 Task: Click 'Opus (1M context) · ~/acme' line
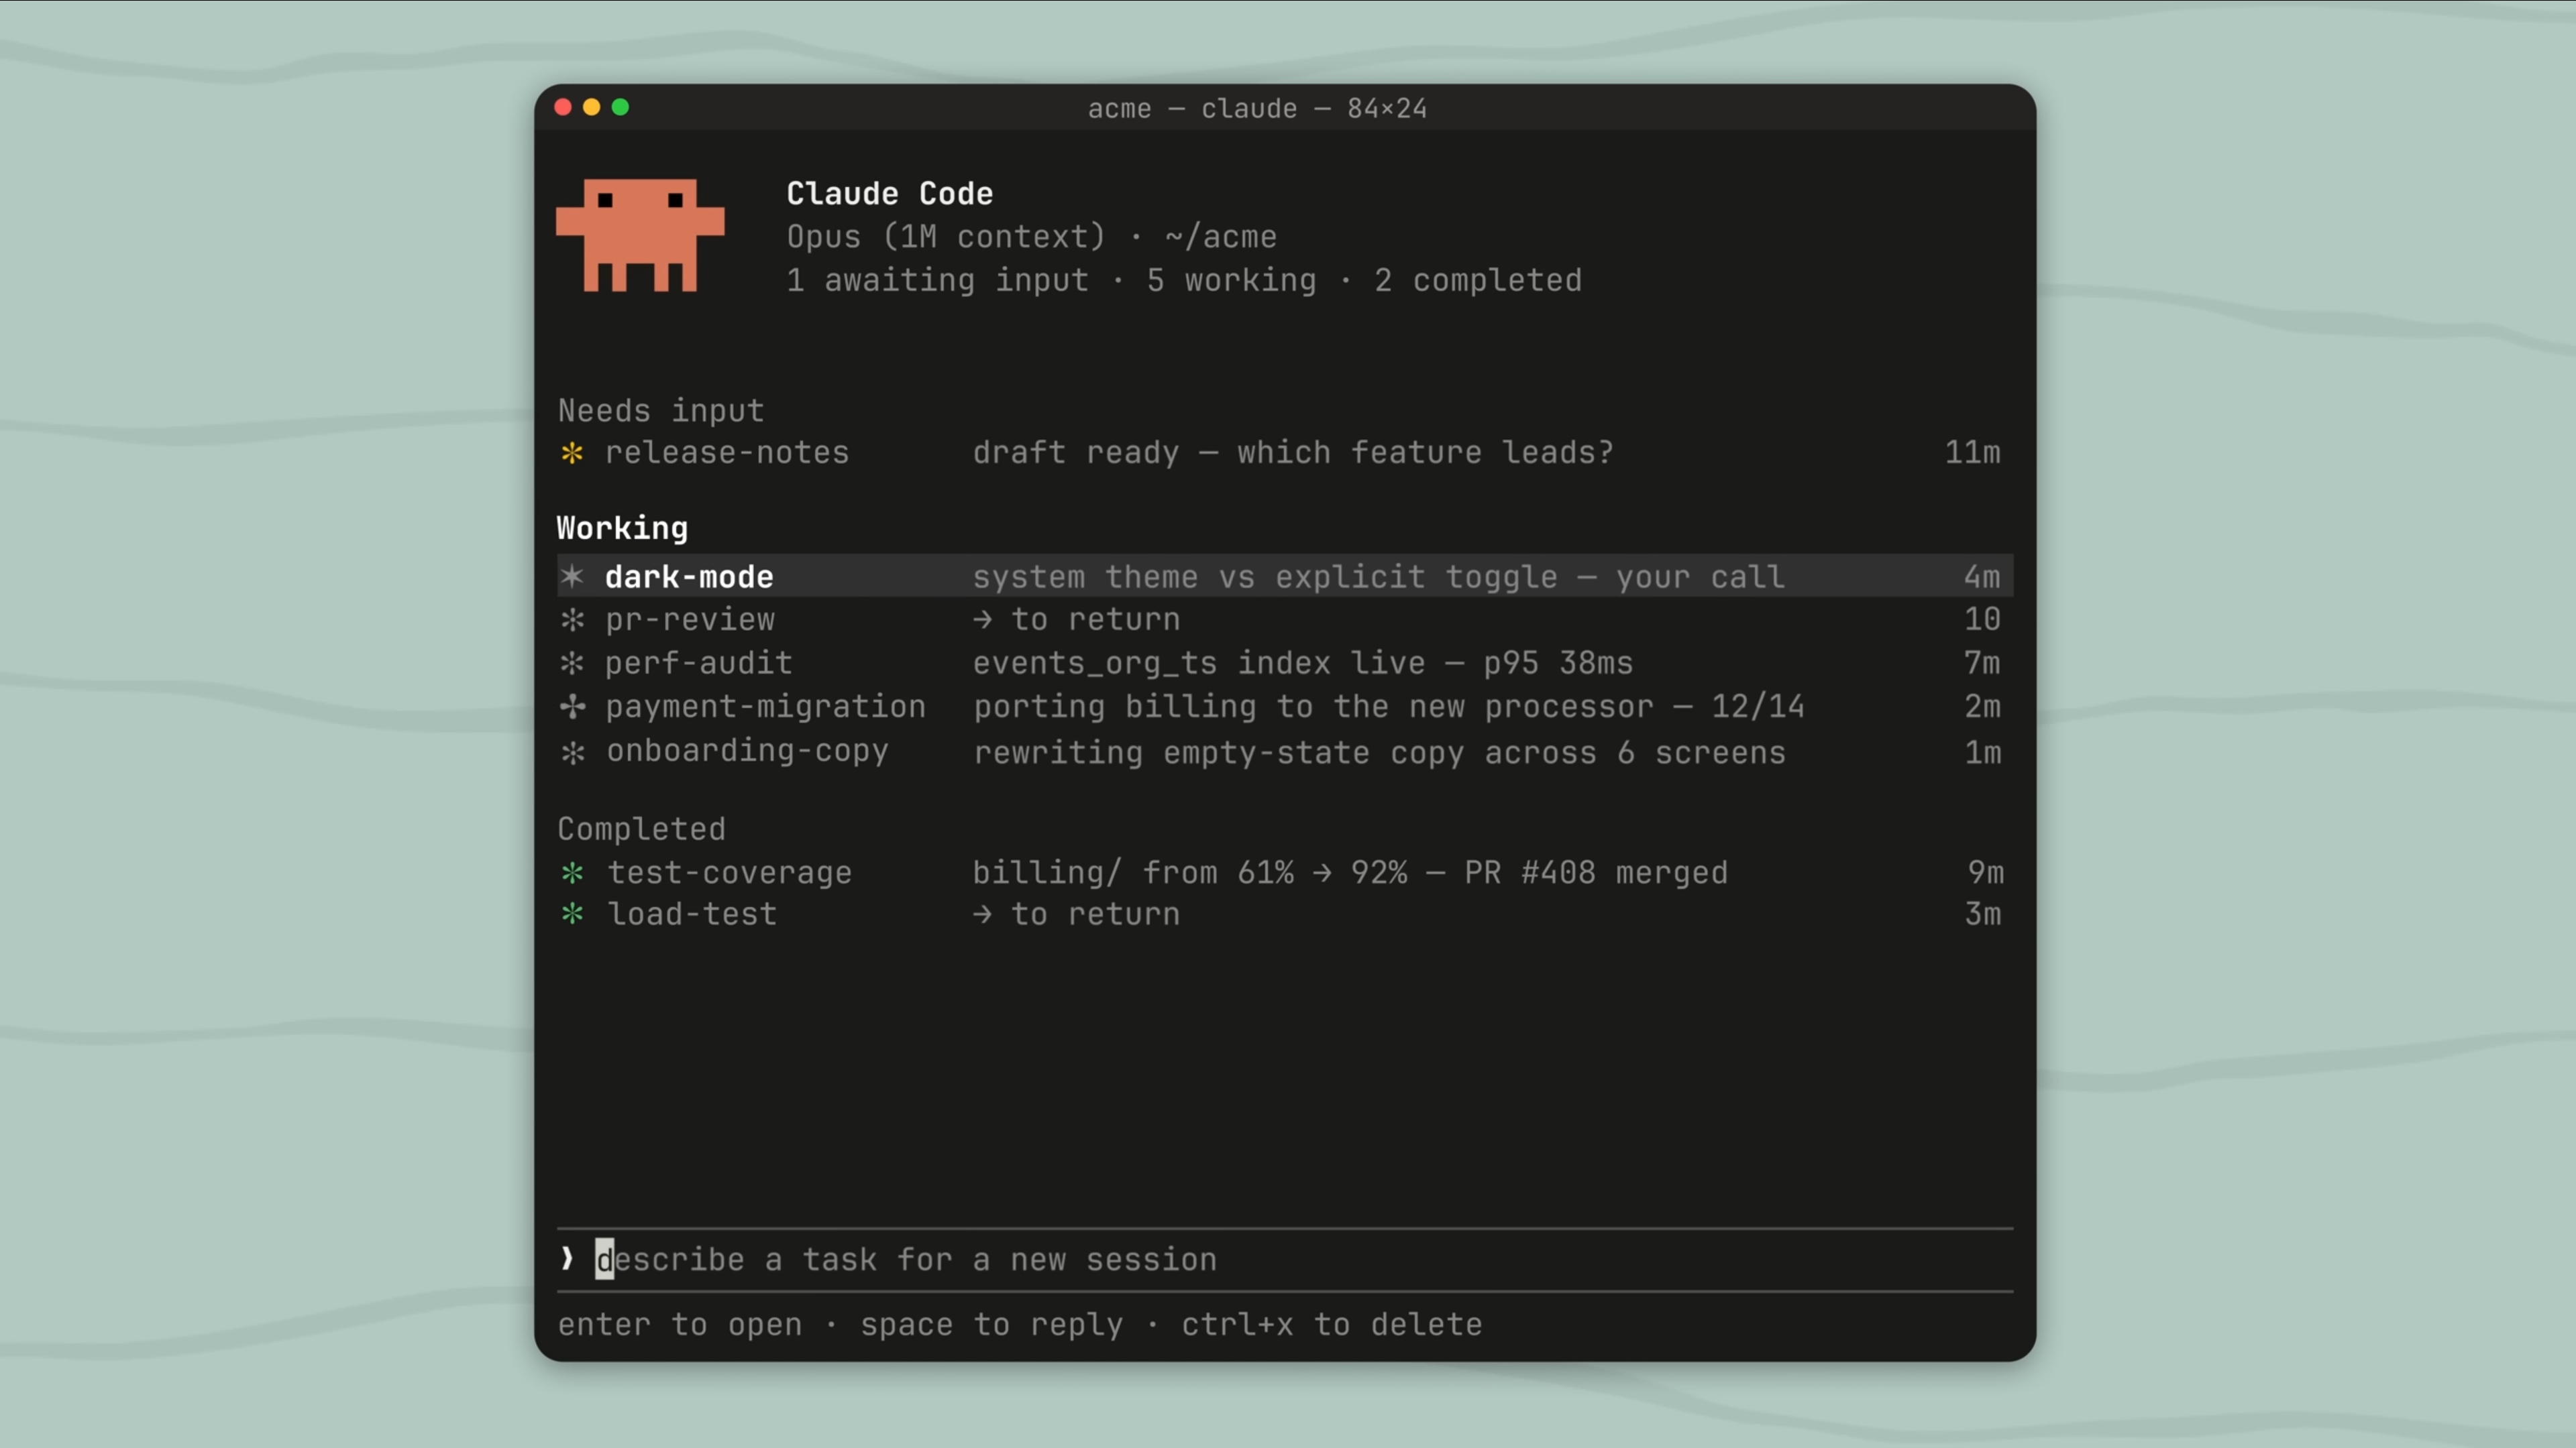[x=1031, y=237]
